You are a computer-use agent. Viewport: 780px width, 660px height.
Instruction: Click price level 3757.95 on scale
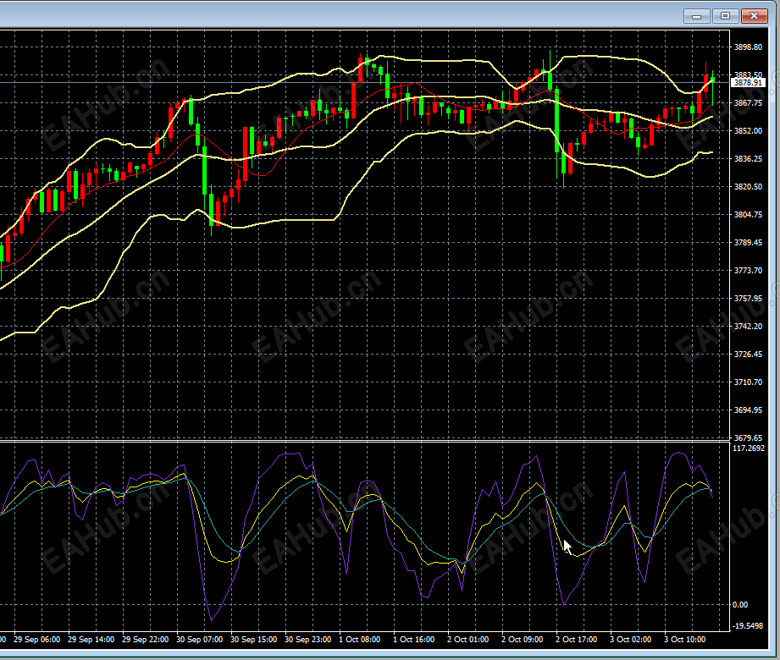click(x=748, y=298)
